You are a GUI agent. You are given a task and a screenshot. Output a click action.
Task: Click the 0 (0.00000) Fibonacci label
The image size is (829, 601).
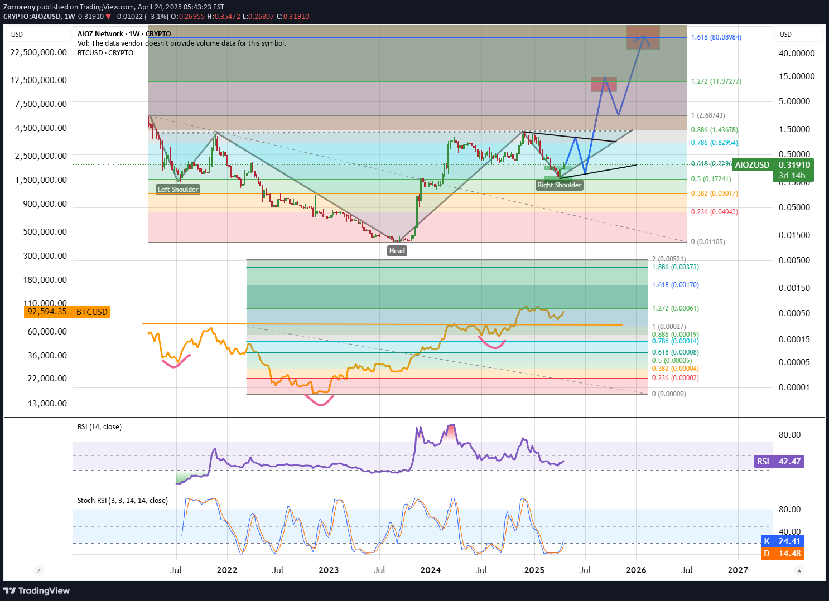[669, 394]
